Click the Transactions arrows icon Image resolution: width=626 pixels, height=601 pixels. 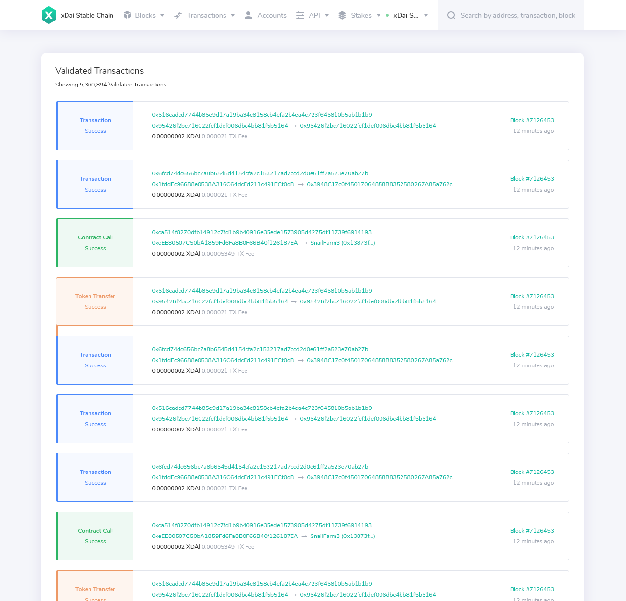(178, 15)
